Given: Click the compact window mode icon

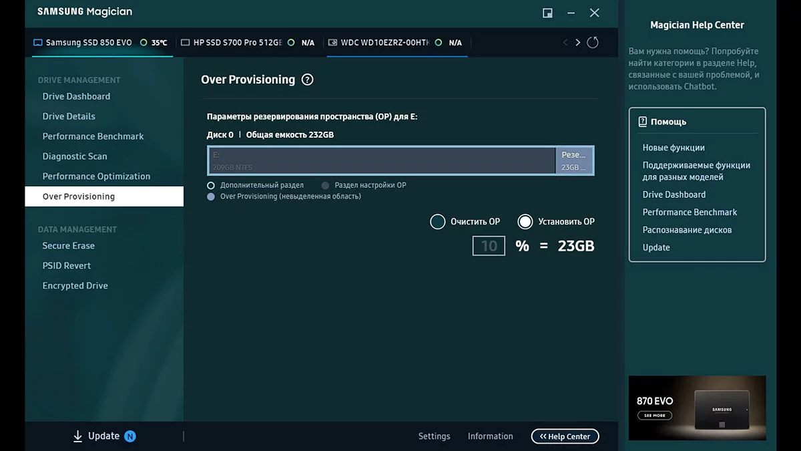Looking at the screenshot, I should coord(547,13).
